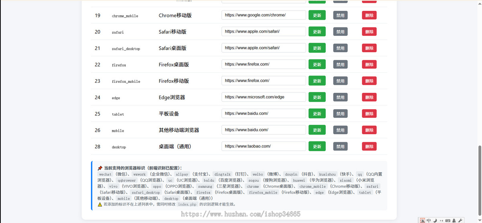Screen dimensions: 482x223
Task: Click 更新 for 平板设备
Action: (x=317, y=114)
